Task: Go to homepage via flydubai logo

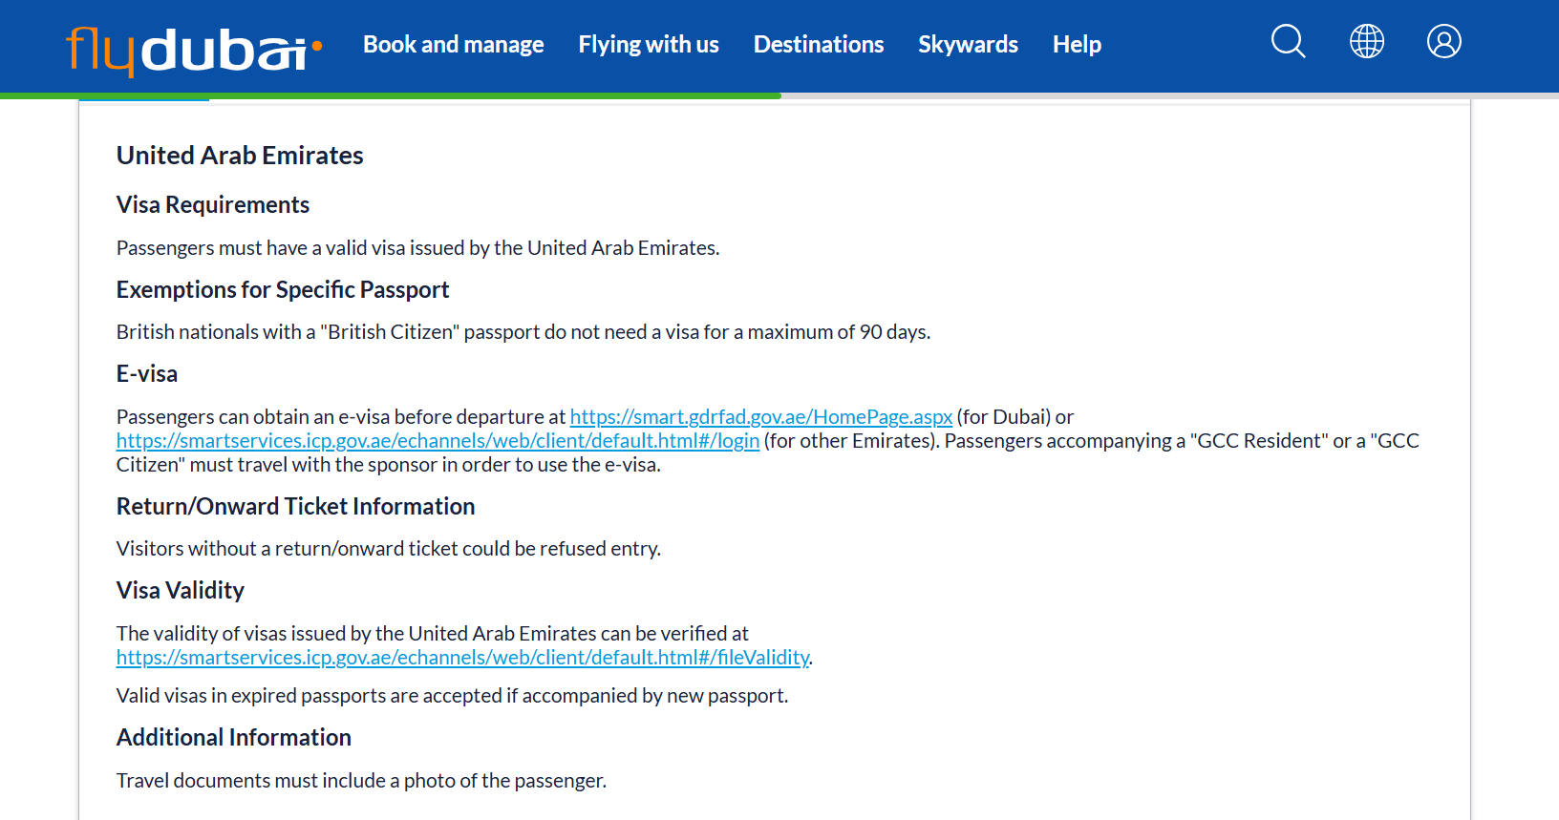Action: tap(194, 52)
